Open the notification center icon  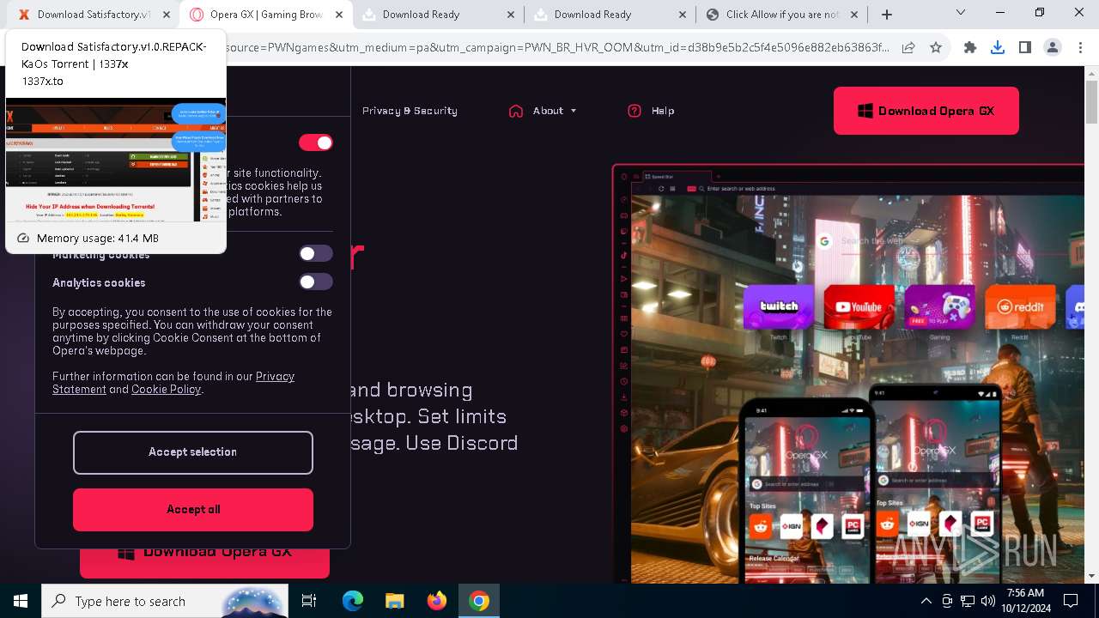coord(1071,601)
